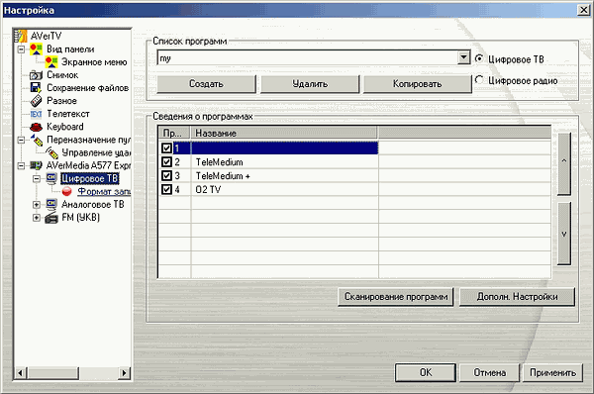Move program down with the v button
The height and width of the screenshot is (394, 594).
click(x=564, y=234)
